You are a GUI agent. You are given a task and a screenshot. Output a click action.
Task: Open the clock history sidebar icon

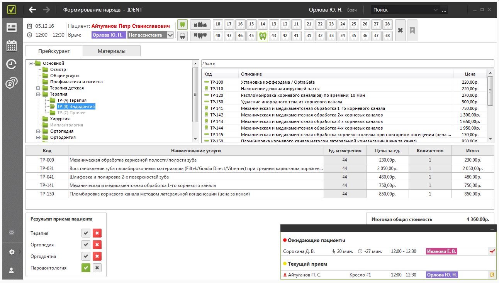[12, 64]
